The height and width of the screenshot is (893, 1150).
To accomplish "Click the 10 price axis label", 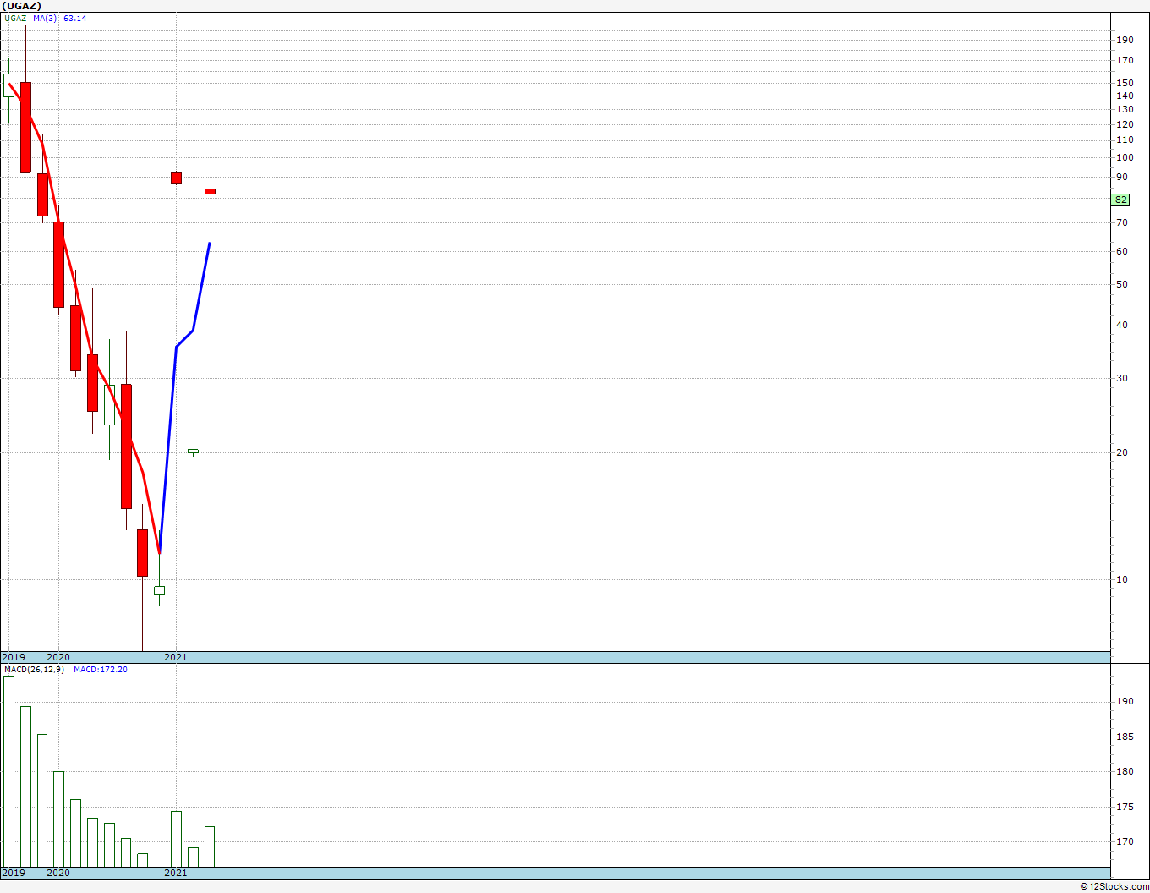I will tap(1122, 579).
